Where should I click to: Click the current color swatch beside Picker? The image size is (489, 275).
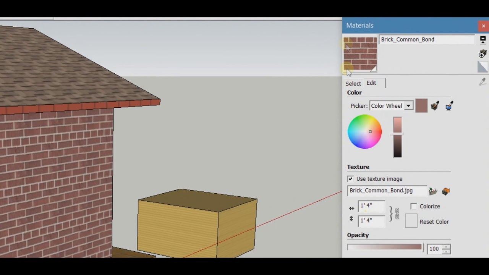(421, 106)
